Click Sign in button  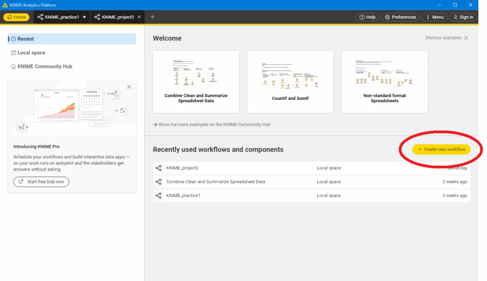click(x=463, y=17)
